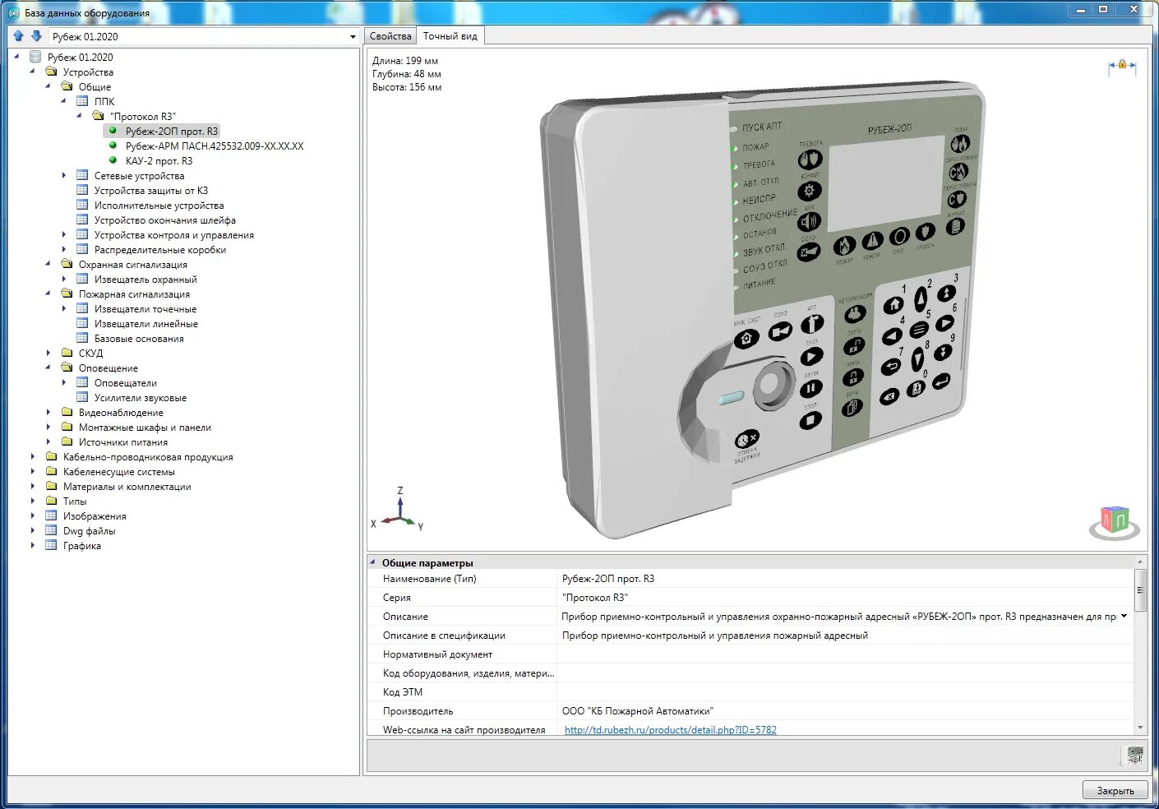Viewport: 1159px width, 809px height.
Task: Select Извещатель охранный tree row
Action: click(x=145, y=279)
